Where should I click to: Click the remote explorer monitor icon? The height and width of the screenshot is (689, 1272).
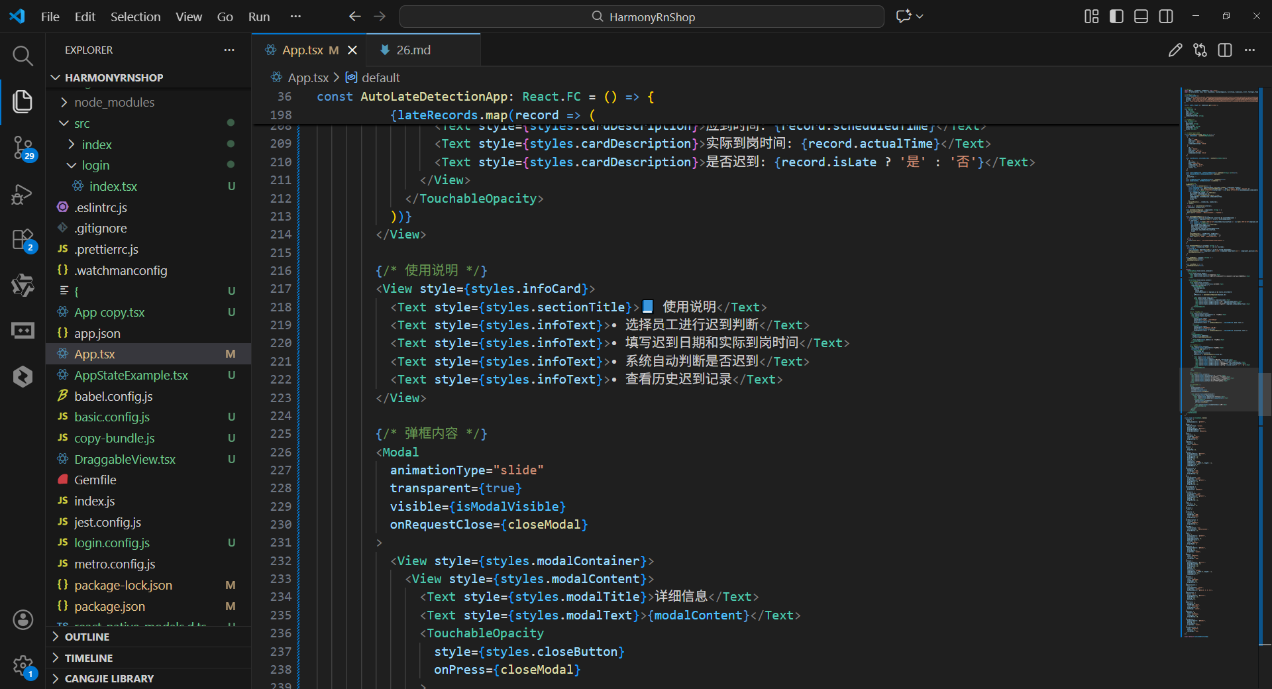click(23, 331)
